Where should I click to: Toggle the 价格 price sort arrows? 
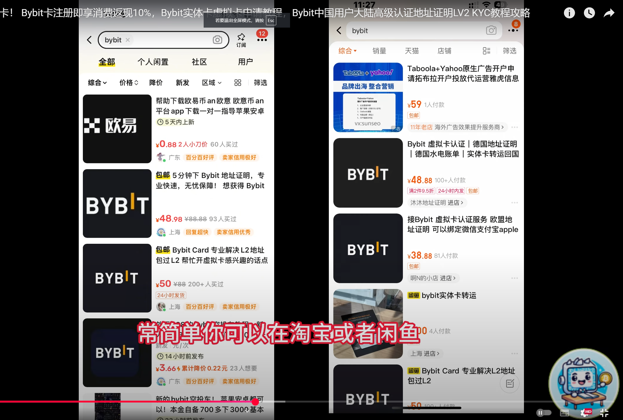click(x=129, y=83)
